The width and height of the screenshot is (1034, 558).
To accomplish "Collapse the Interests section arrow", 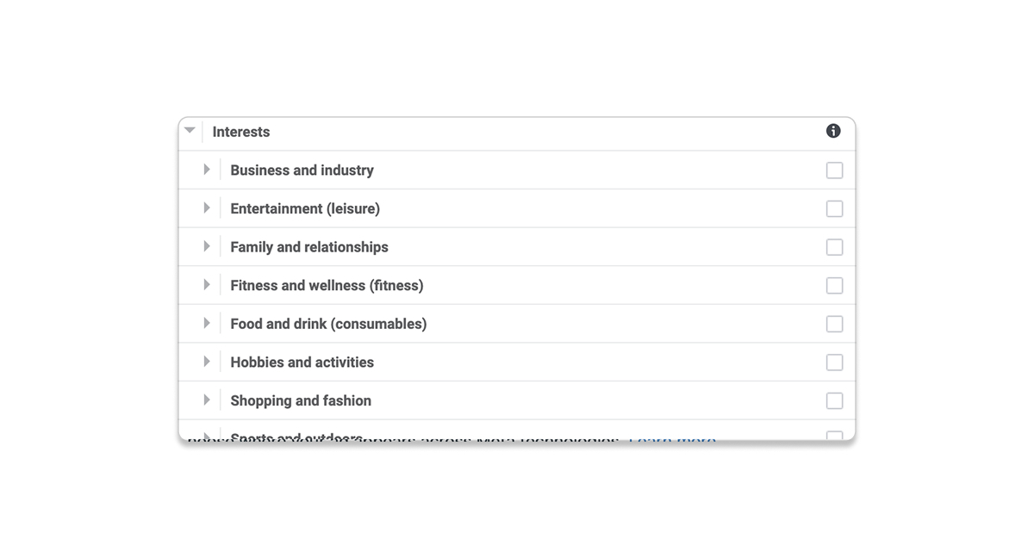I will tap(190, 131).
